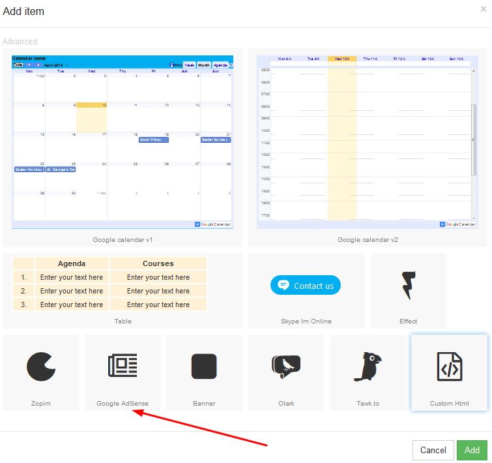Click the Agenda column header in table preview
Viewport: 492px width, 463px height.
pos(72,263)
